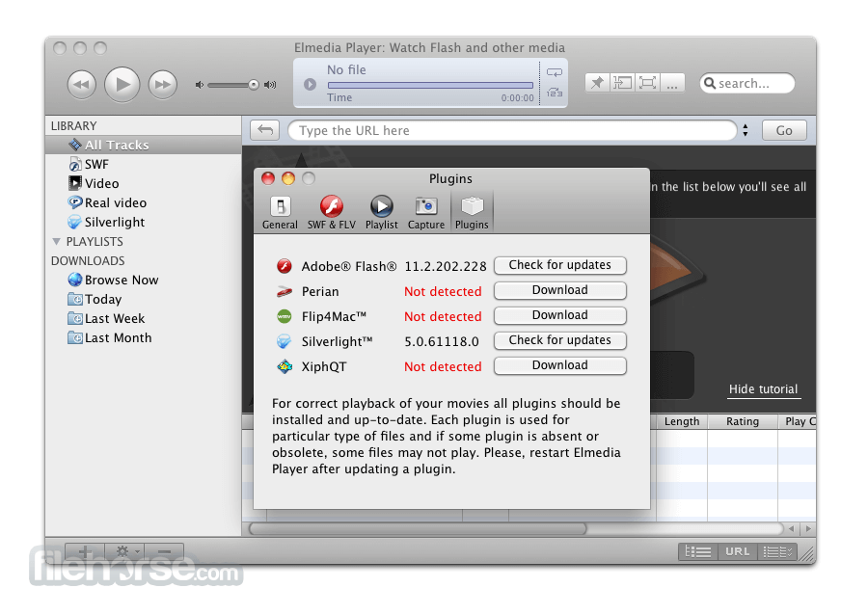This screenshot has width=868, height=615.
Task: Mute using the low-volume speaker icon
Action: 200,85
